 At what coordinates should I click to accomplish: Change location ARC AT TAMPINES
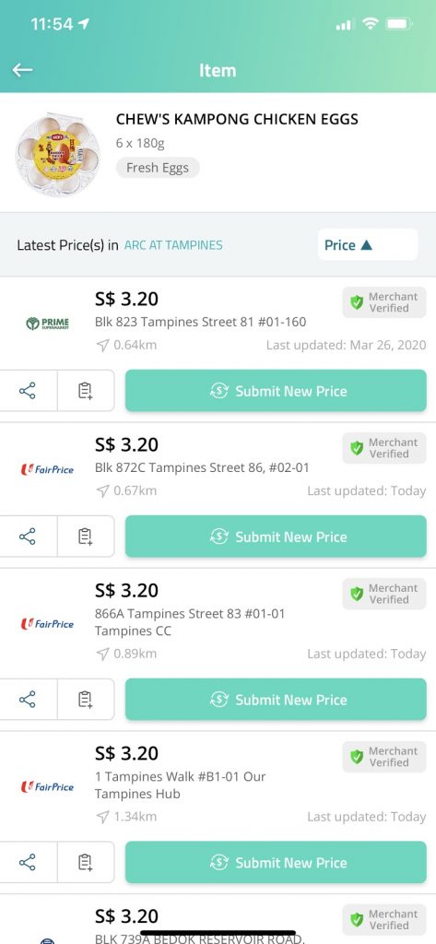tap(173, 245)
